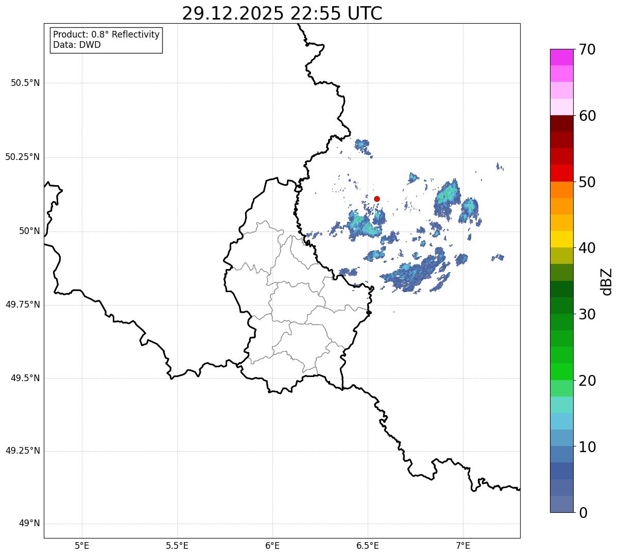Click the longitude label "6.5°E"
Viewport: 619px width, 556px height.
368,545
